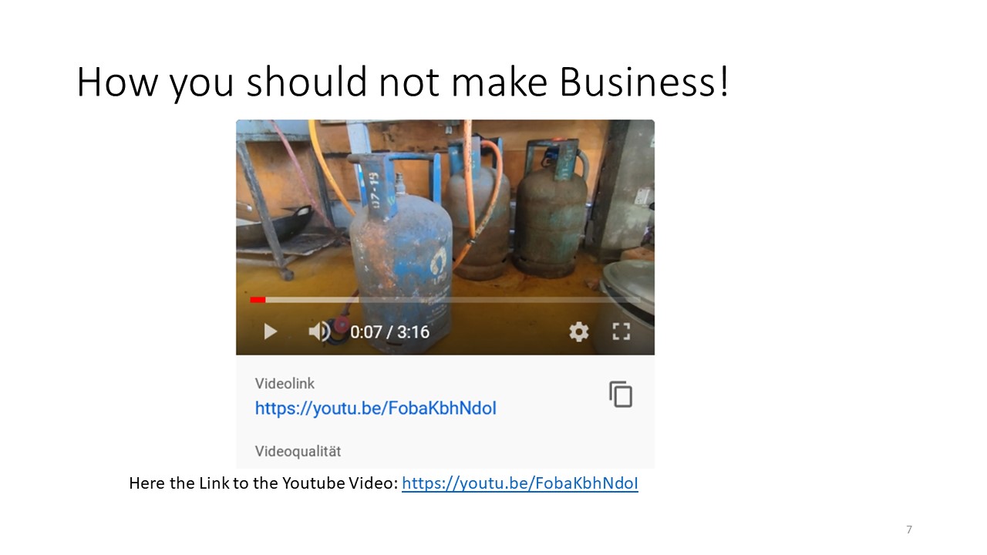This screenshot has width=987, height=555.
Task: Follow the underlined YouTube link below the image
Action: pyautogui.click(x=520, y=484)
